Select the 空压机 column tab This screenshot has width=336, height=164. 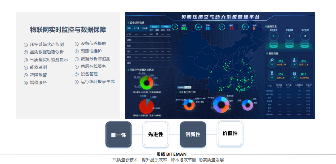154,27
